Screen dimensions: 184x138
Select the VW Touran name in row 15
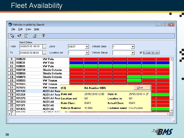(50, 80)
